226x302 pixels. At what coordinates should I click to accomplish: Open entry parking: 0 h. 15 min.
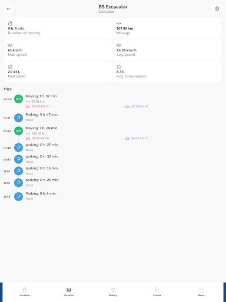[x=42, y=168]
